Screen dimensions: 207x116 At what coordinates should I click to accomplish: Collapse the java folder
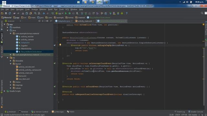(7, 31)
